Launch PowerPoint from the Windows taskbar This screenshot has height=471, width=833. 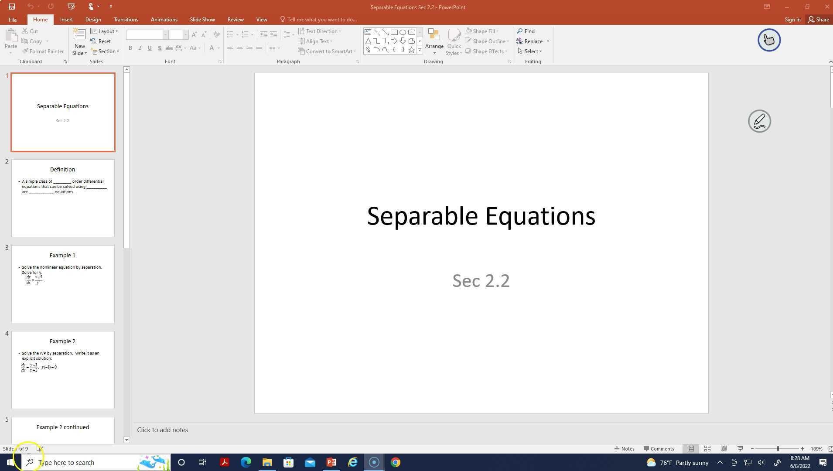coord(331,462)
